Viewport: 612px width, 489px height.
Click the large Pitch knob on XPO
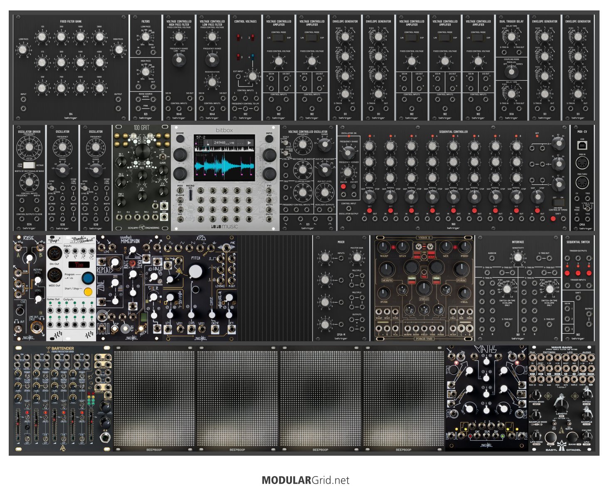195,271
